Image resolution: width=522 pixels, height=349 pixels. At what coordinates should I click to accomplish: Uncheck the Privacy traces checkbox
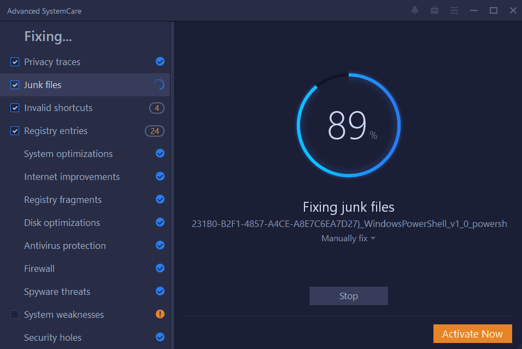(15, 61)
